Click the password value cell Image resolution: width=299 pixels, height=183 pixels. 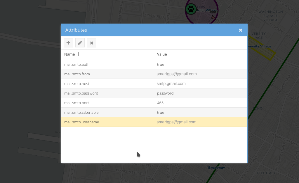165,93
